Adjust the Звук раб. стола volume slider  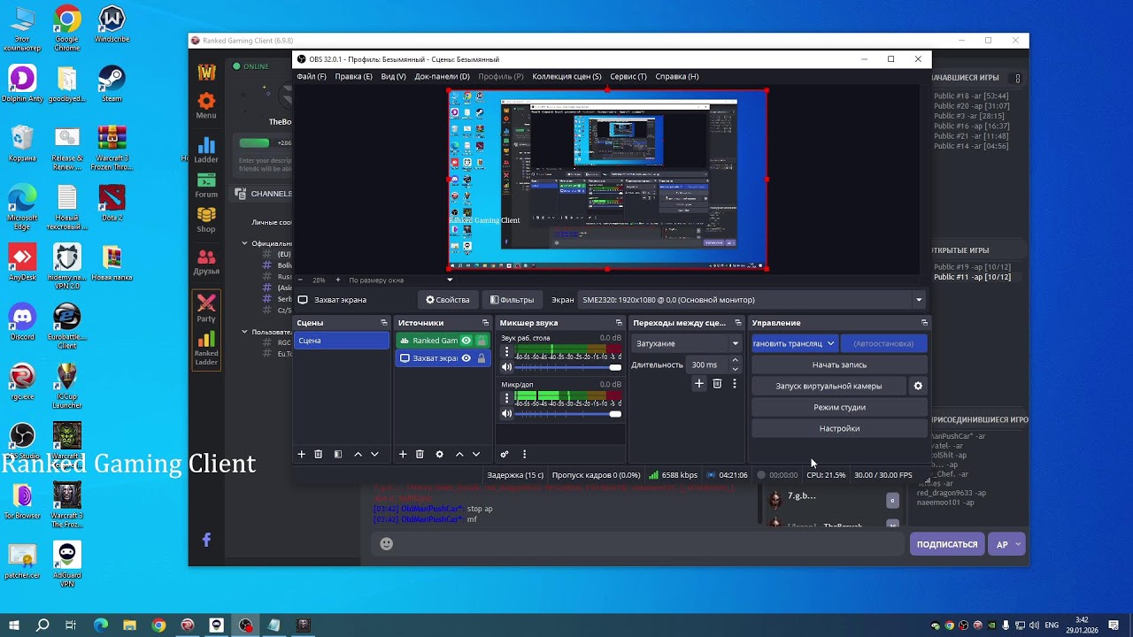[x=567, y=367]
